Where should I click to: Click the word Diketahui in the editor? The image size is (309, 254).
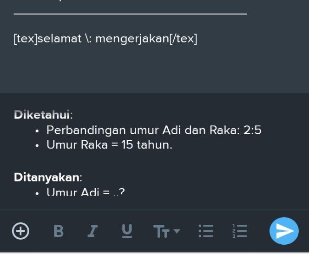(x=42, y=114)
